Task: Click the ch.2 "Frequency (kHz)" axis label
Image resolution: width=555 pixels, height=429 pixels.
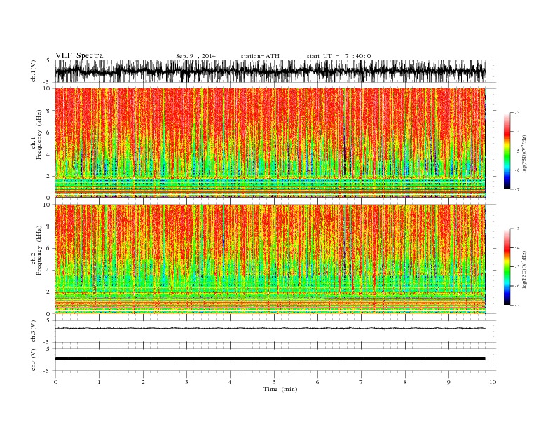Action: point(39,250)
